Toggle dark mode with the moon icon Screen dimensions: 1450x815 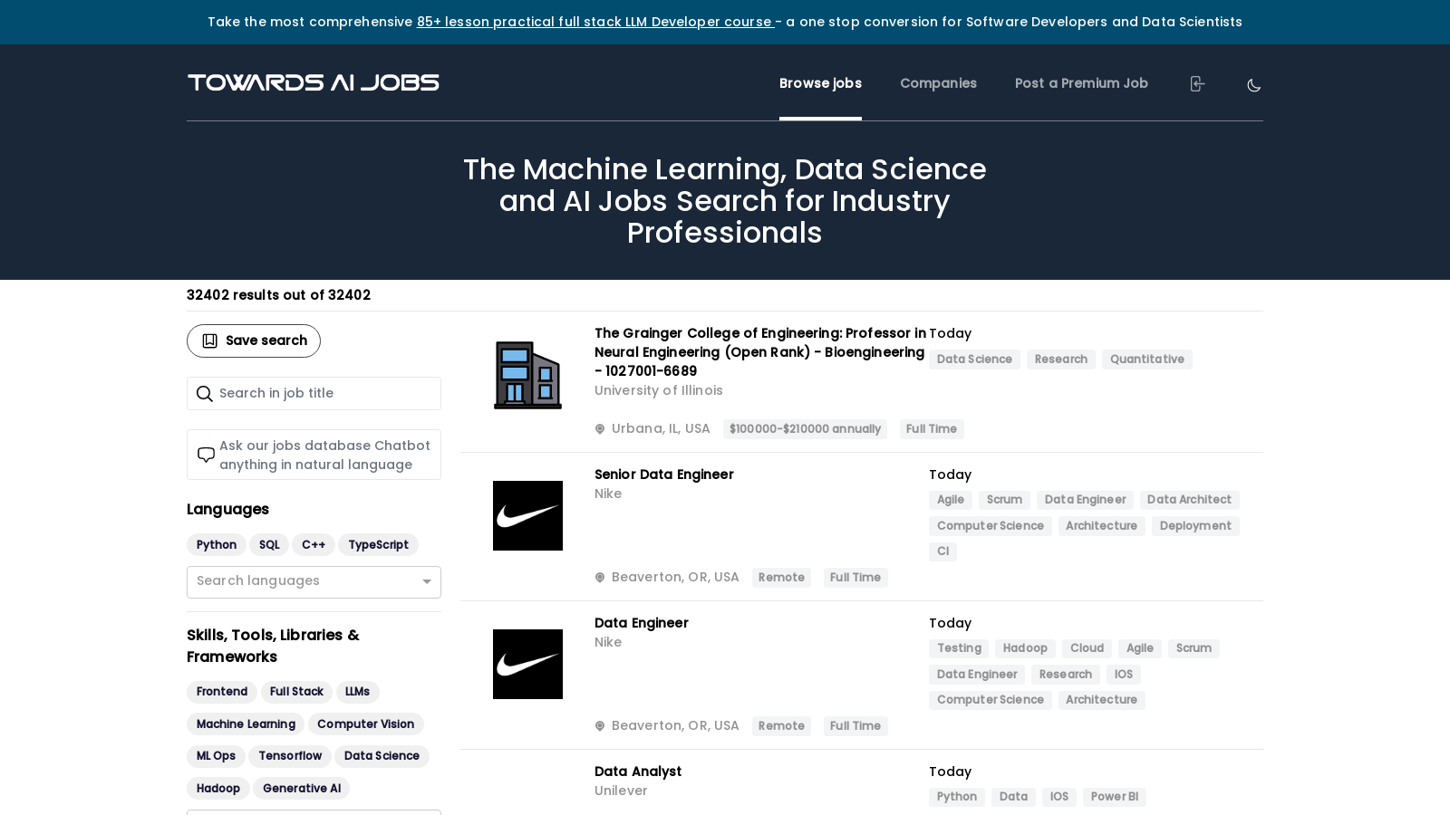pos(1254,85)
